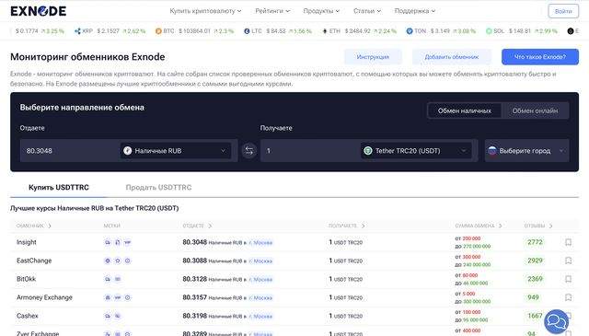Click the 2369 reviews count for BitOkk
Viewport: 589px width, 336px height.
click(535, 279)
